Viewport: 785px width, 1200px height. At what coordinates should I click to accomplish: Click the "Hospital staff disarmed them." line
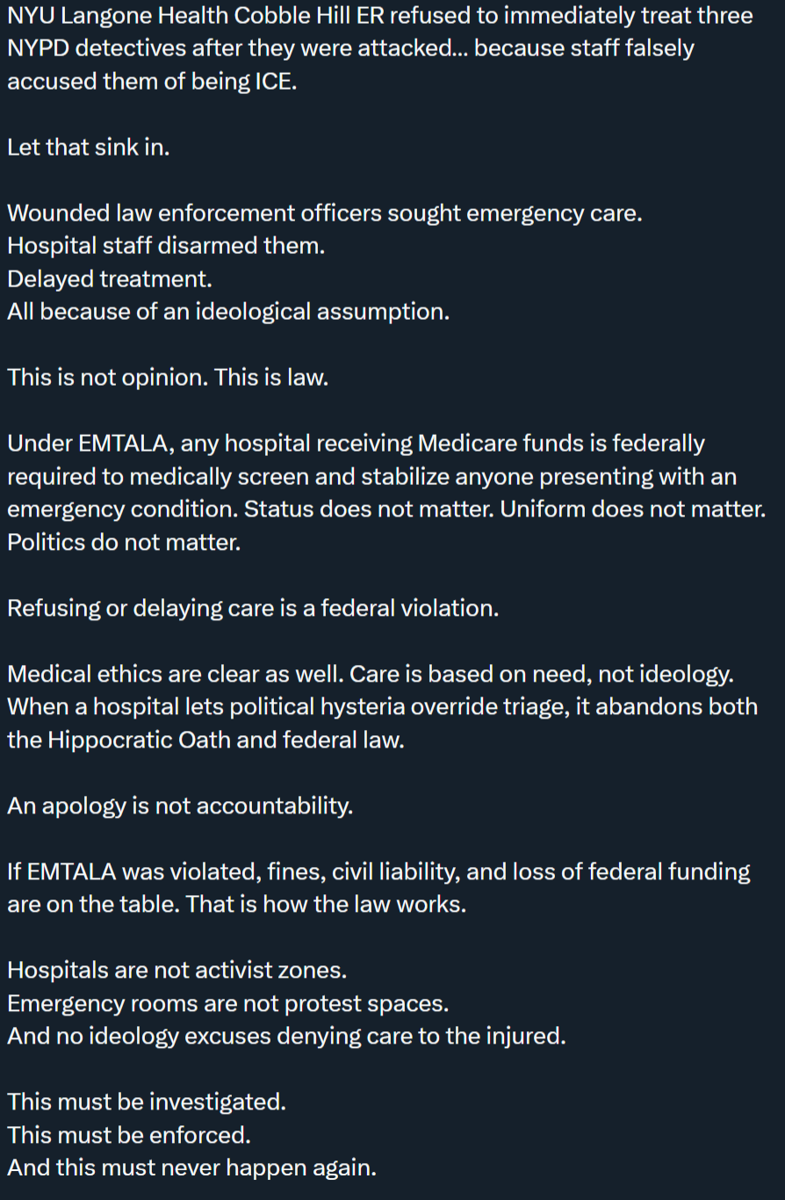[x=167, y=246]
